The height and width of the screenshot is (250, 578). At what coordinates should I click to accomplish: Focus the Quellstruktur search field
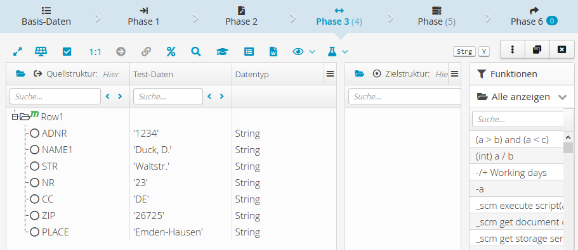tap(55, 96)
